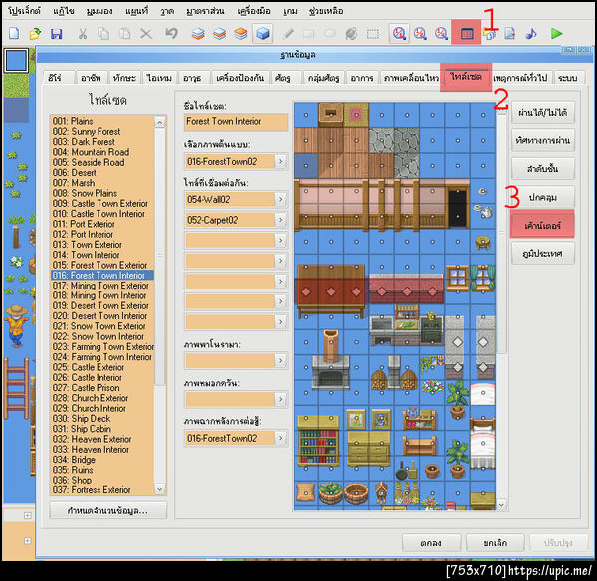
Task: Click the ผ่านได้/ไม่ได้ passage button
Action: [543, 113]
